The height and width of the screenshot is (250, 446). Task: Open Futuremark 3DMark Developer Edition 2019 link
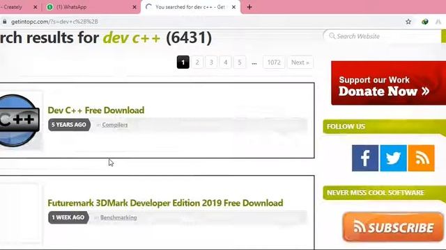[165, 203]
